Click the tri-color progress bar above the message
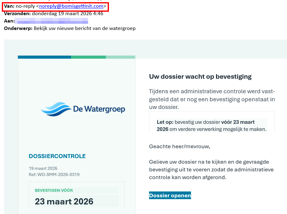The height and width of the screenshot is (214, 287). [76, 57]
